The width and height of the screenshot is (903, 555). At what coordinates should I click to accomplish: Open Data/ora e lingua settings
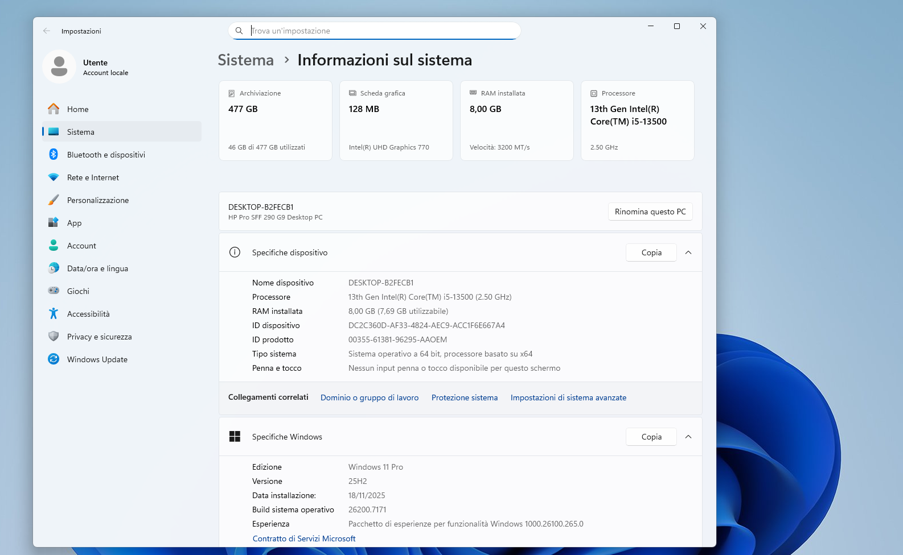tap(122, 268)
